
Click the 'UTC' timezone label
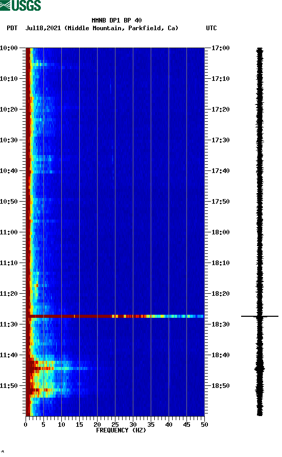212,28
